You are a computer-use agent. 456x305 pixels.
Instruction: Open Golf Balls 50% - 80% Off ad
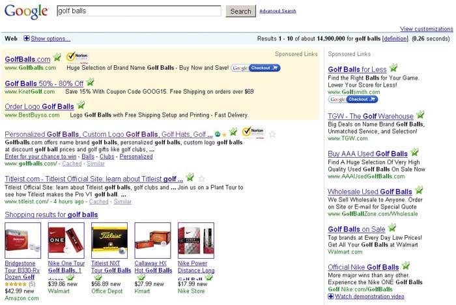tap(44, 83)
